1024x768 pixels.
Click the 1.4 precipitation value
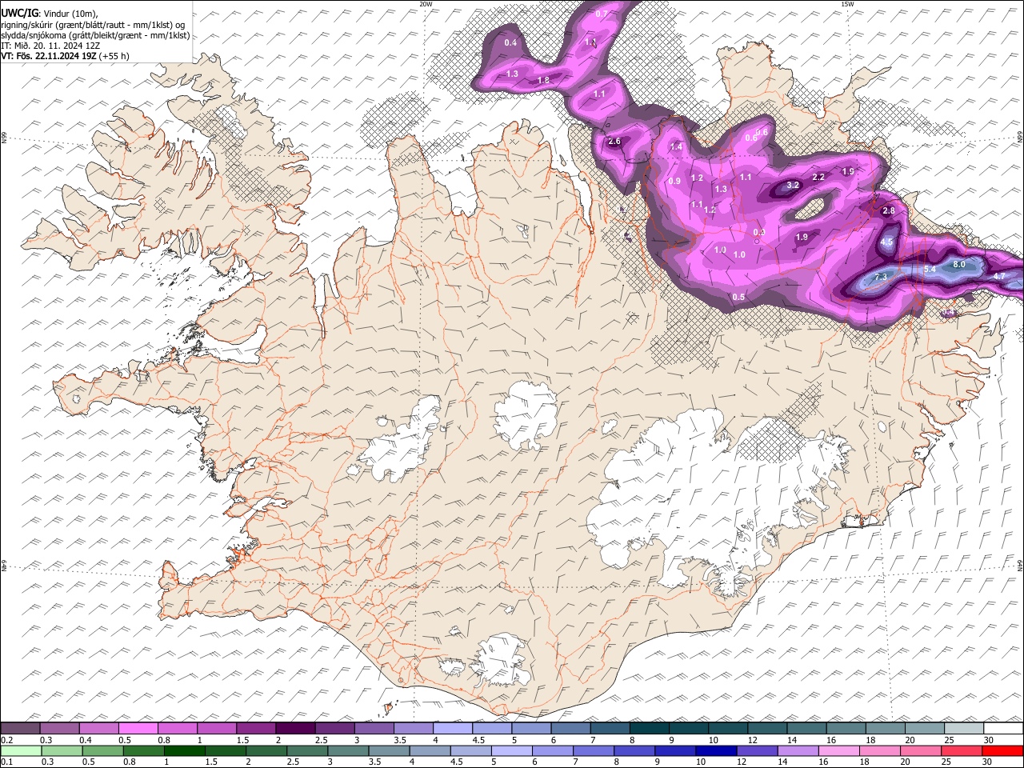(x=676, y=147)
